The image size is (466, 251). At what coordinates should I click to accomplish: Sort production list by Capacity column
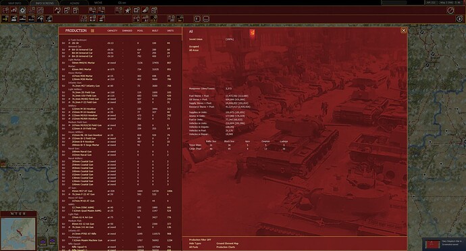[x=112, y=30]
